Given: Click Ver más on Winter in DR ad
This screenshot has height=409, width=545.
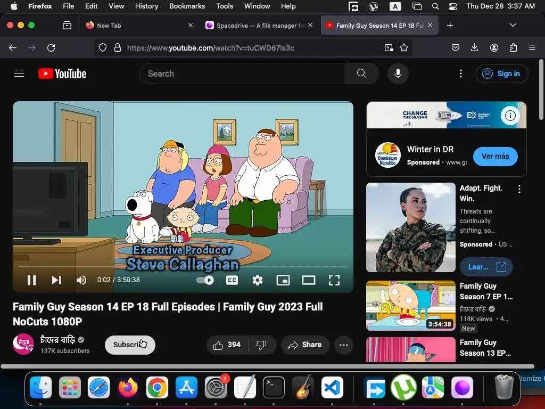Looking at the screenshot, I should 496,156.
